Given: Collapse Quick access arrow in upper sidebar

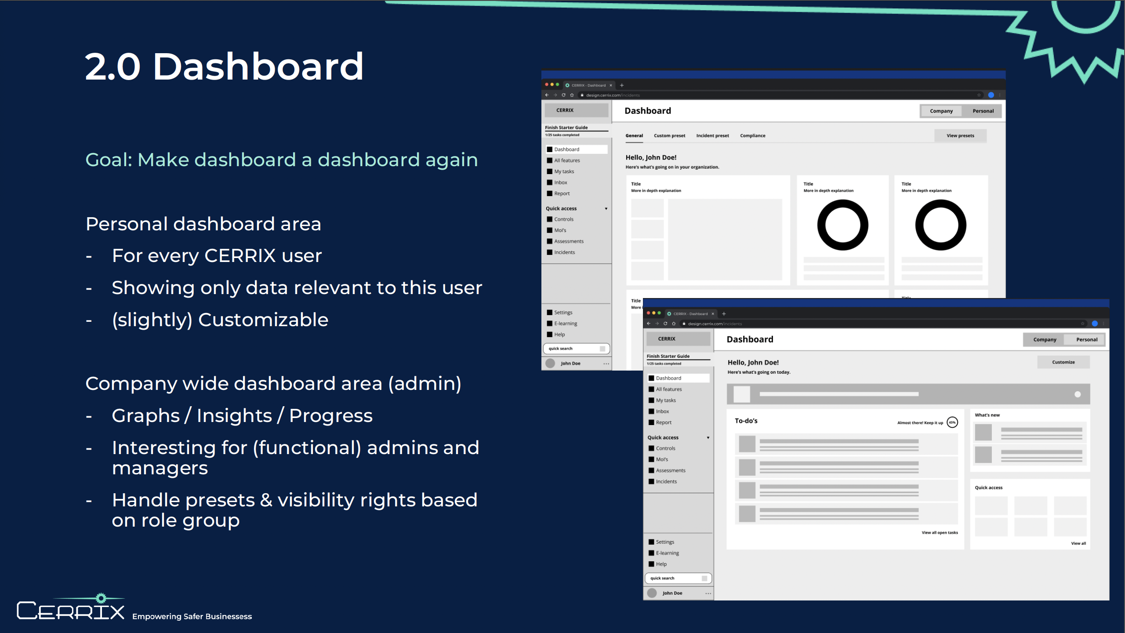Looking at the screenshot, I should pos(606,209).
